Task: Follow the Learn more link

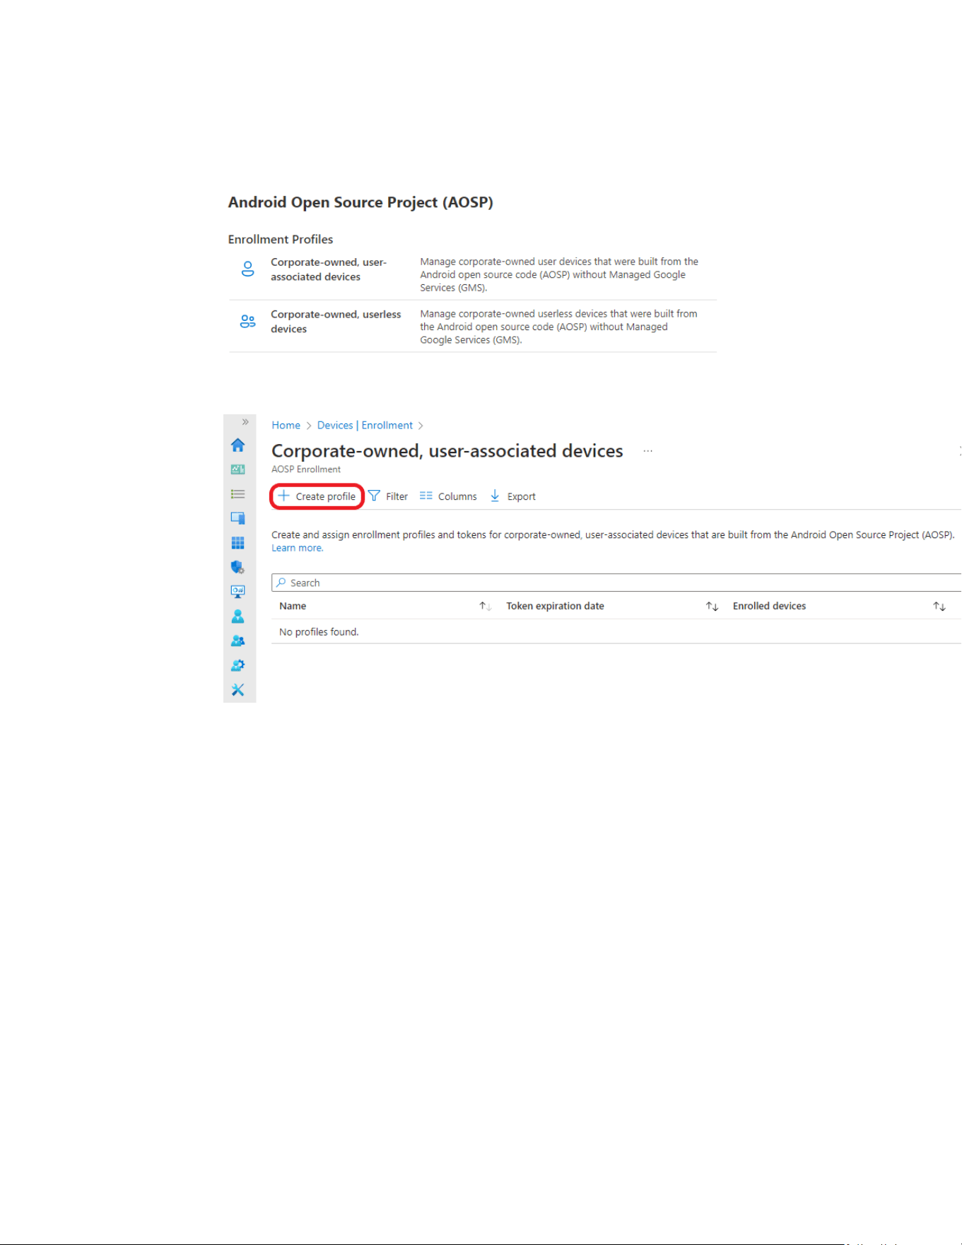Action: 297,548
